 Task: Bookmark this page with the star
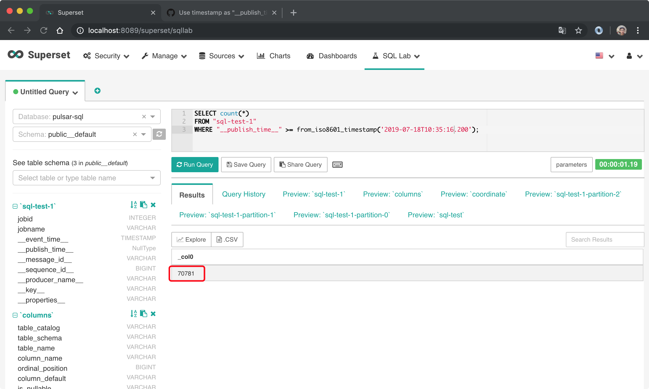tap(578, 31)
